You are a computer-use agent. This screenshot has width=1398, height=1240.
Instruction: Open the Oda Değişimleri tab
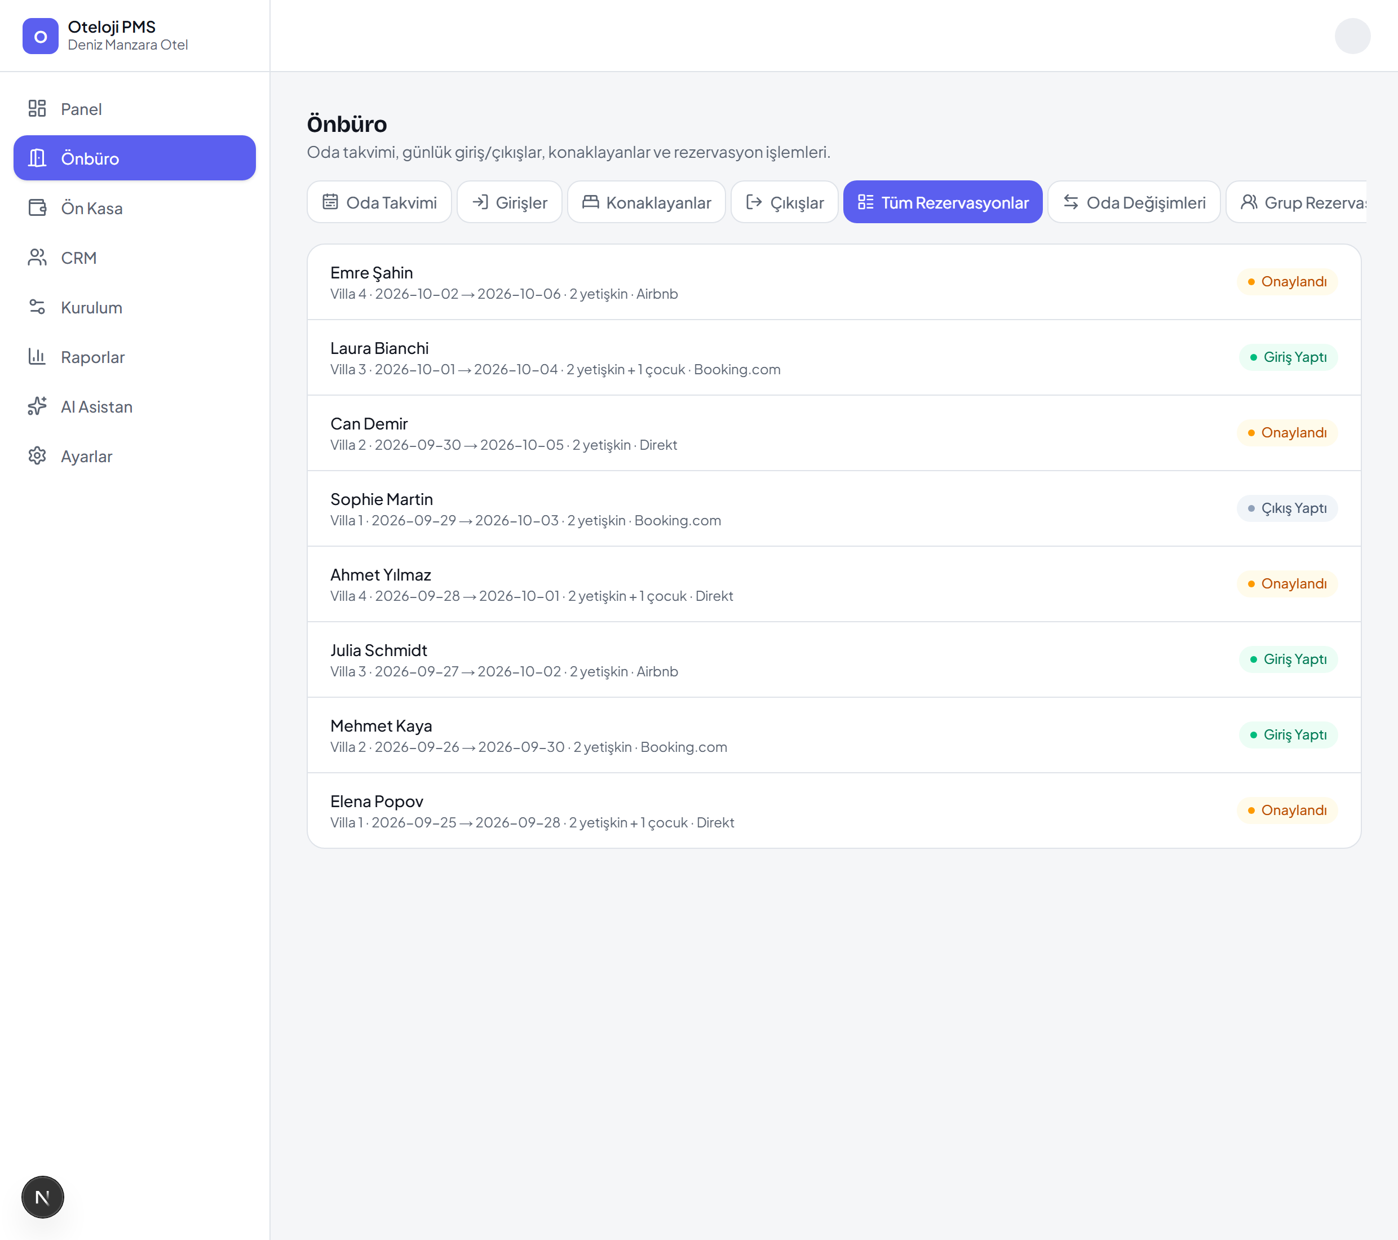1134,202
